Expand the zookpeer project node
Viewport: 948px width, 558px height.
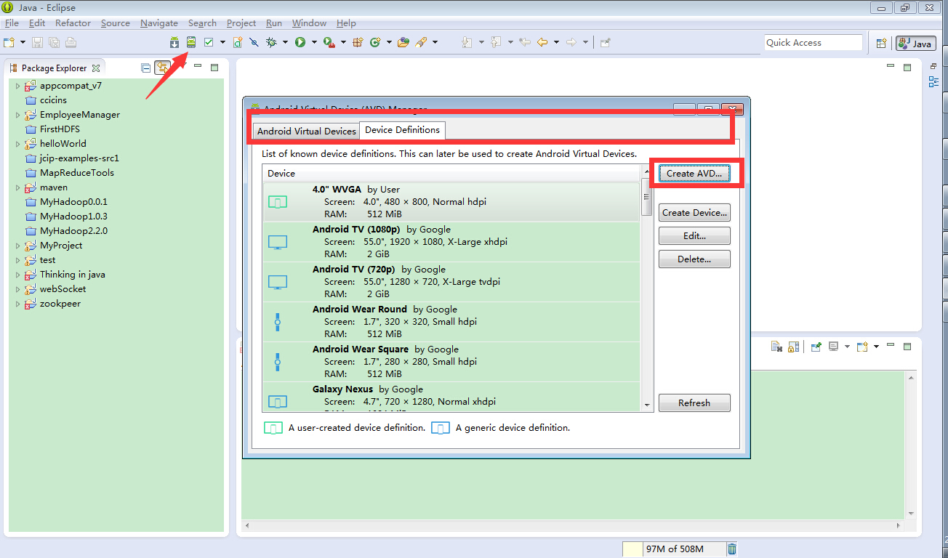pos(17,304)
